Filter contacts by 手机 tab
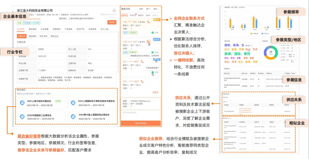 click(133, 15)
